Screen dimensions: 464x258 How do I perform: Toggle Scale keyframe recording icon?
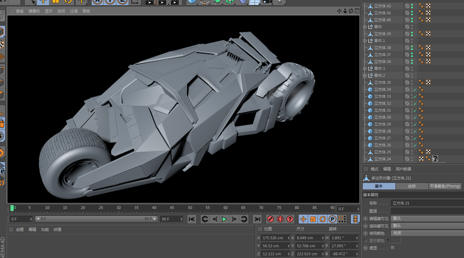click(313, 219)
